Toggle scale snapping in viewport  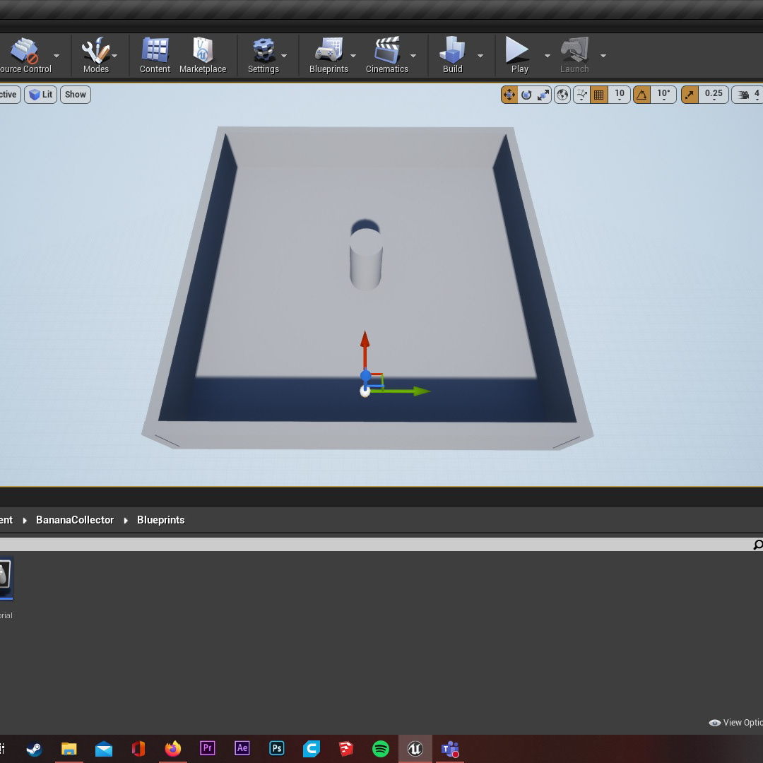(x=690, y=95)
